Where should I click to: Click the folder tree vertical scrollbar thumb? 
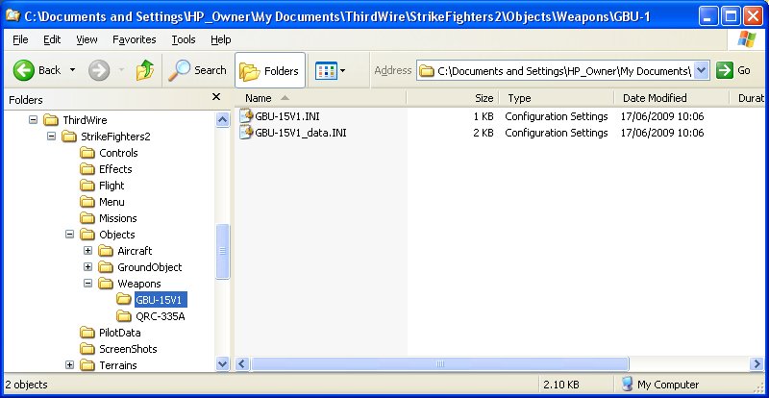[223, 251]
